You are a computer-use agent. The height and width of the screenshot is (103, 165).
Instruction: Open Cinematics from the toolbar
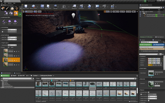pos(81,7)
